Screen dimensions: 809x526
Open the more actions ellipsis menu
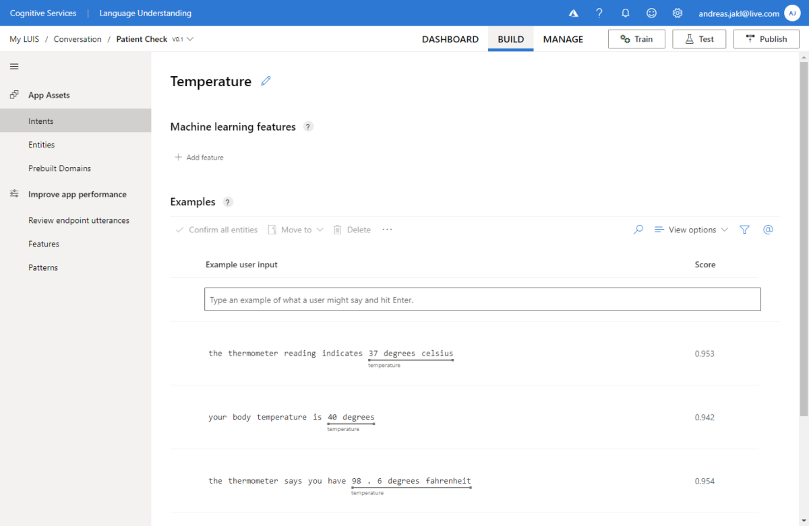coord(386,229)
